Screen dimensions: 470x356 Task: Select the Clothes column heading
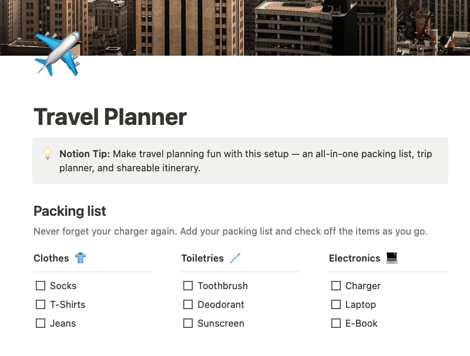pyautogui.click(x=51, y=258)
